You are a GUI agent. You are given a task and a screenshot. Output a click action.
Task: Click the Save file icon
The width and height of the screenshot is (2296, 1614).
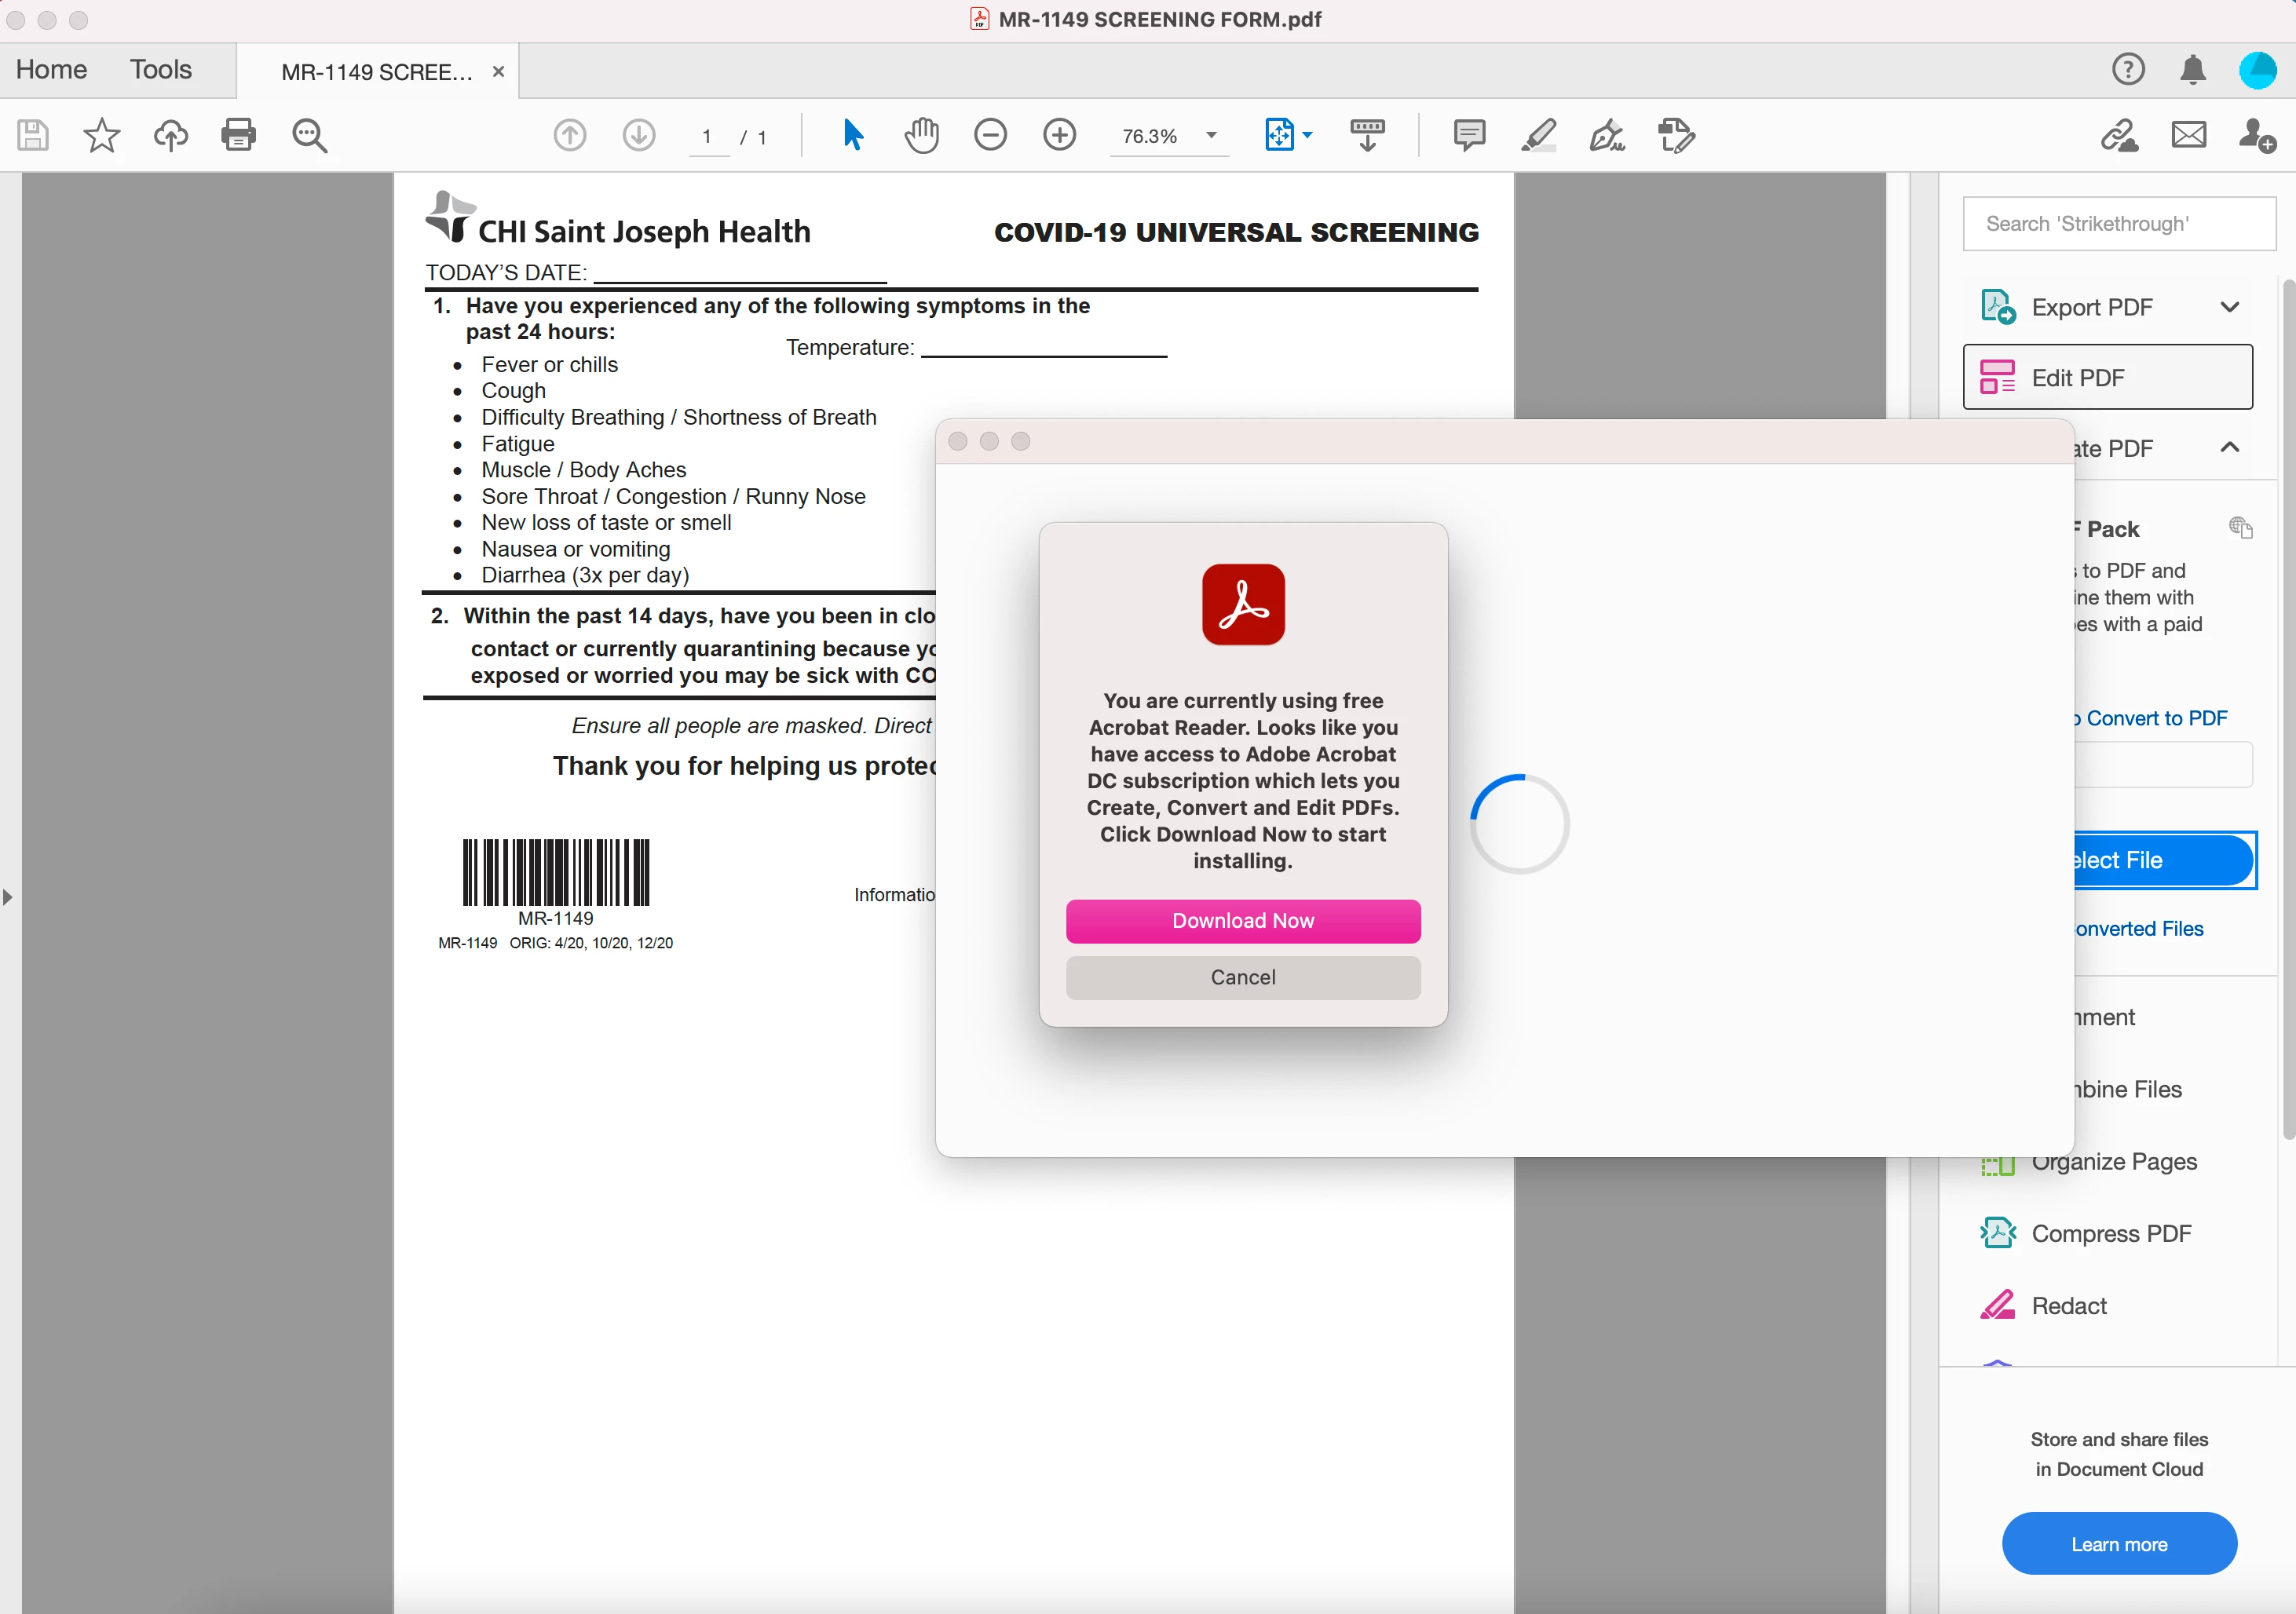[x=33, y=135]
